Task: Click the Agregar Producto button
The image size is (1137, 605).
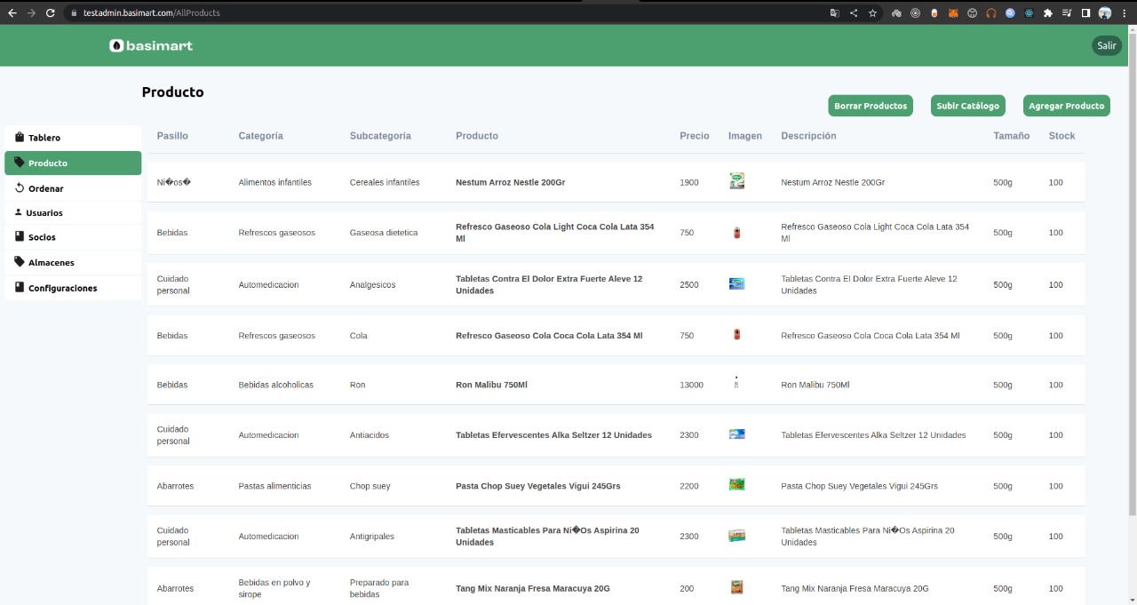Action: coord(1066,106)
